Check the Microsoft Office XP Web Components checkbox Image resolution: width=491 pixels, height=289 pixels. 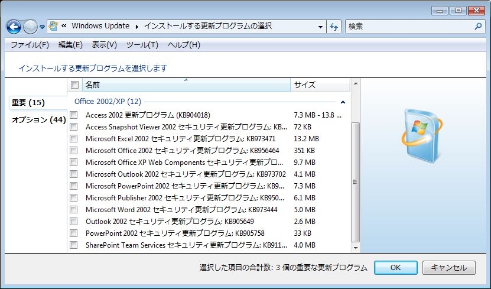(74, 162)
